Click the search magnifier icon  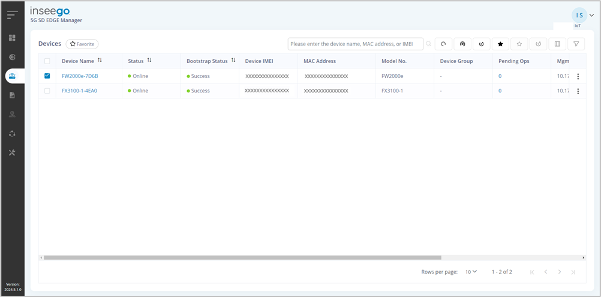point(428,44)
